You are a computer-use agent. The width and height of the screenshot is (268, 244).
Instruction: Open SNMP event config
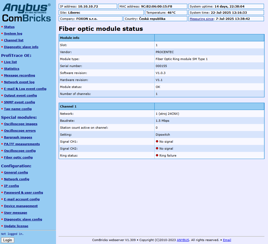pyautogui.click(x=20, y=102)
